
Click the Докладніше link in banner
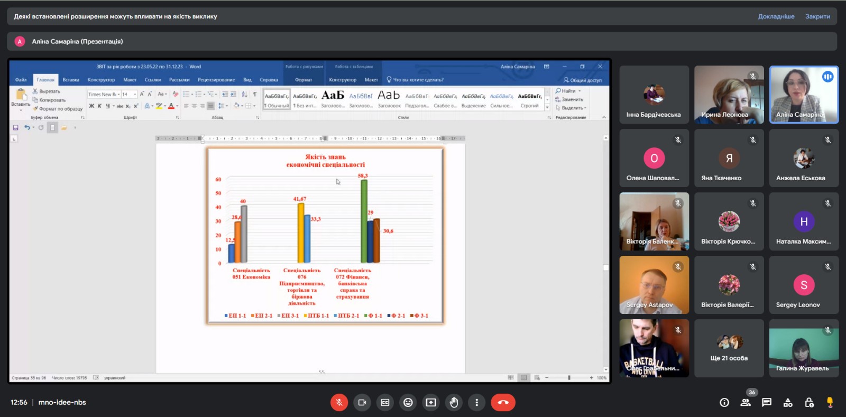tap(776, 16)
